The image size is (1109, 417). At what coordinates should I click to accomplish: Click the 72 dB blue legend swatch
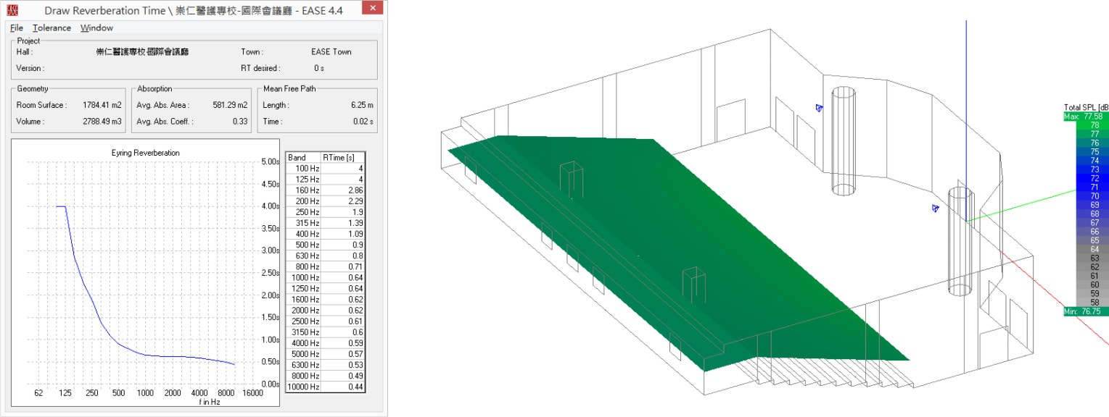pyautogui.click(x=1093, y=178)
